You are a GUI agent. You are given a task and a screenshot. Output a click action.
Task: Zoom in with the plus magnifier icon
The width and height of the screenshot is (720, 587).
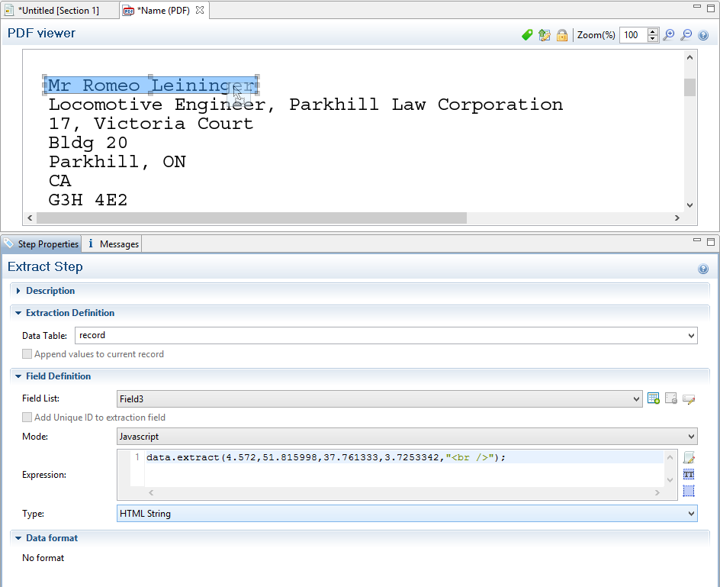[x=669, y=35]
